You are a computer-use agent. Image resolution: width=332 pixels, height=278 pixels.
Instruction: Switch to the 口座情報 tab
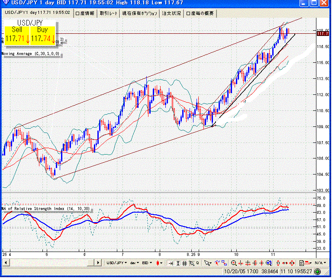85,13
